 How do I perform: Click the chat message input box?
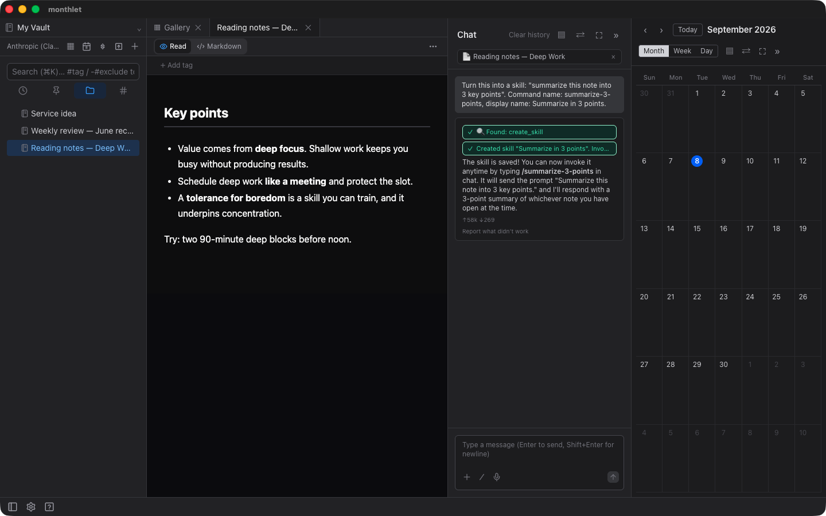539,449
